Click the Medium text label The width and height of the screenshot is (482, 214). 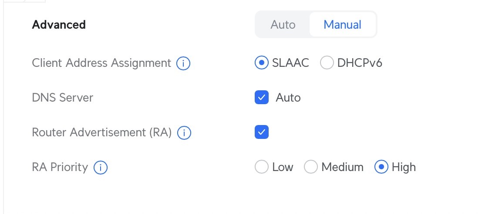342,167
